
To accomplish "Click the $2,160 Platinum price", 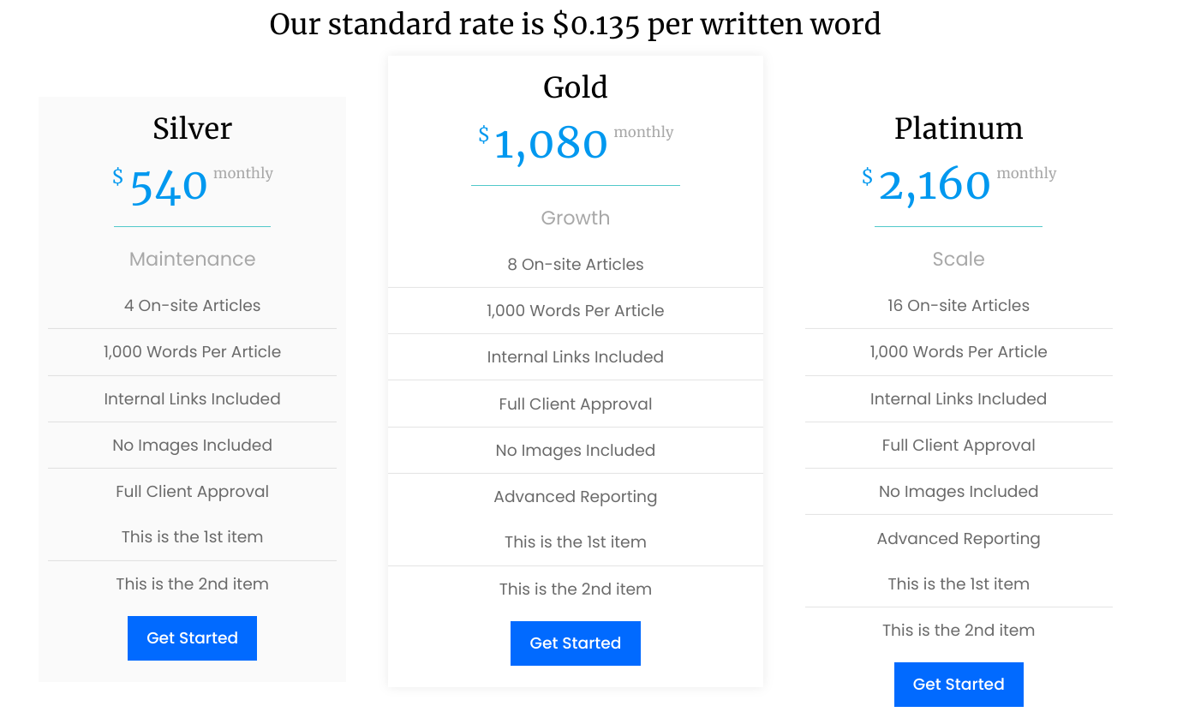I will tap(934, 185).
